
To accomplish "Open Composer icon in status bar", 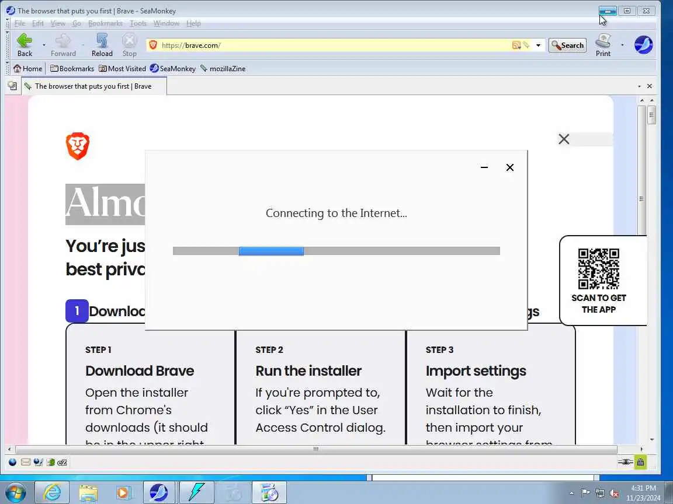I will [38, 462].
